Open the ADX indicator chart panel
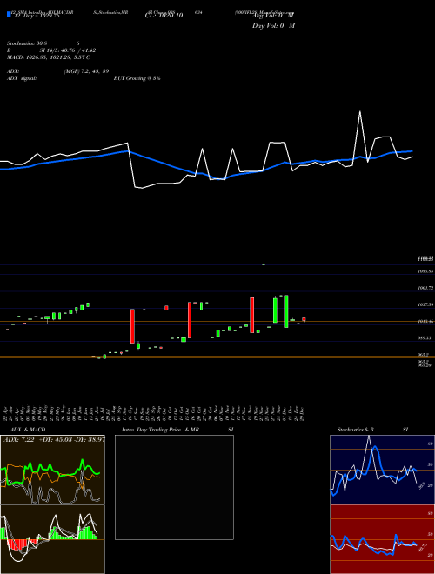Viewport: 435px width, 574px height. [52, 470]
